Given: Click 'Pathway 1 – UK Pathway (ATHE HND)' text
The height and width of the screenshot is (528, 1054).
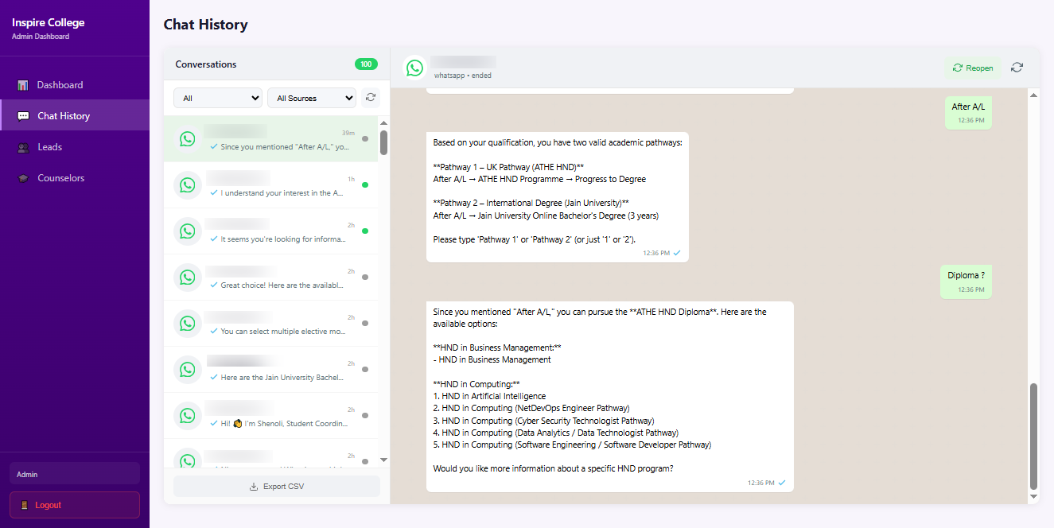Looking at the screenshot, I should 509,167.
